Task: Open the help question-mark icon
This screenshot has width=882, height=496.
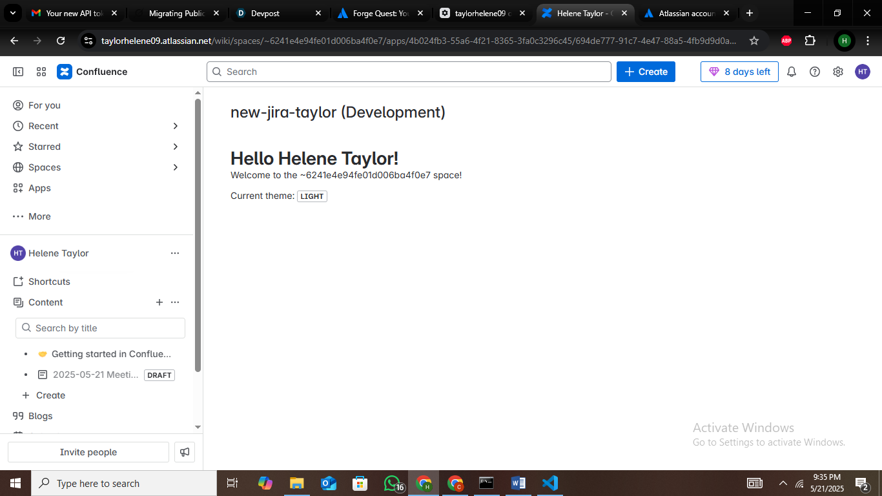Action: click(815, 72)
